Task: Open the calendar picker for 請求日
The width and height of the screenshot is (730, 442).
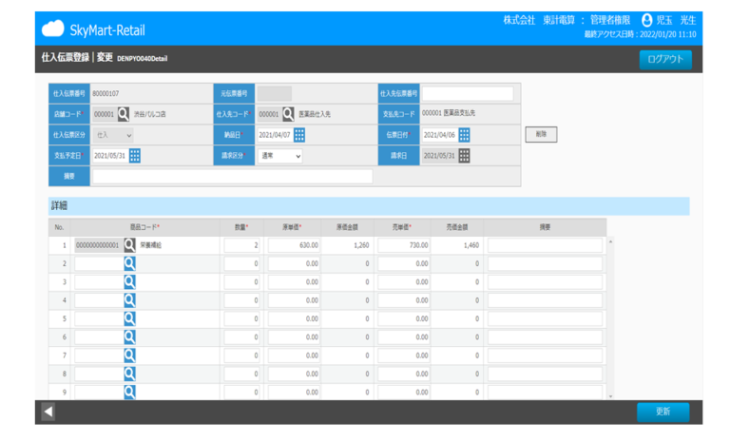Action: 464,156
